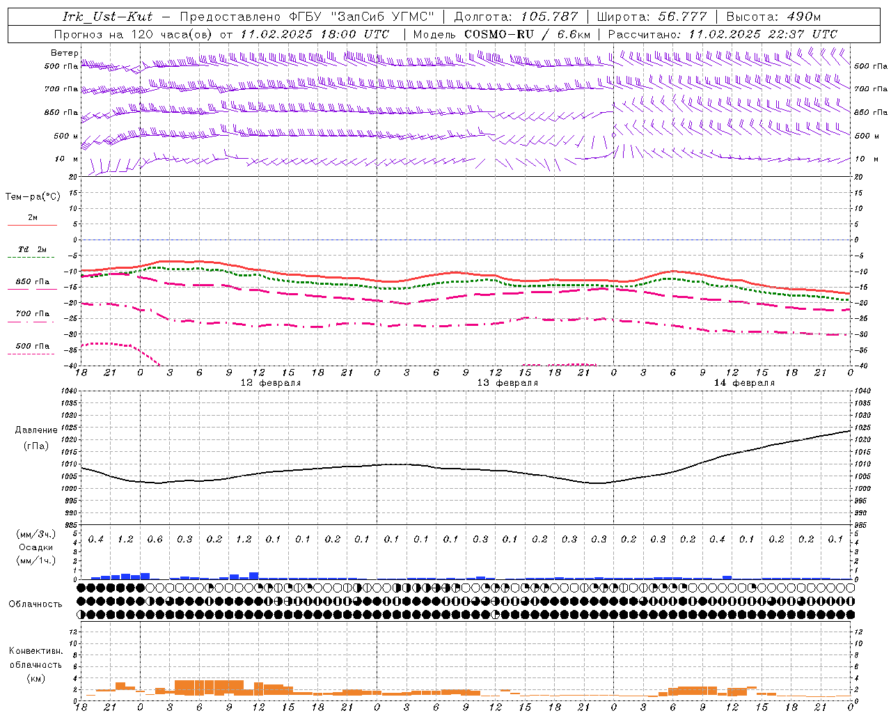This screenshot has height=713, width=891.
Task: Click the '500 гПа' temperature legend entry
Action: [33, 346]
